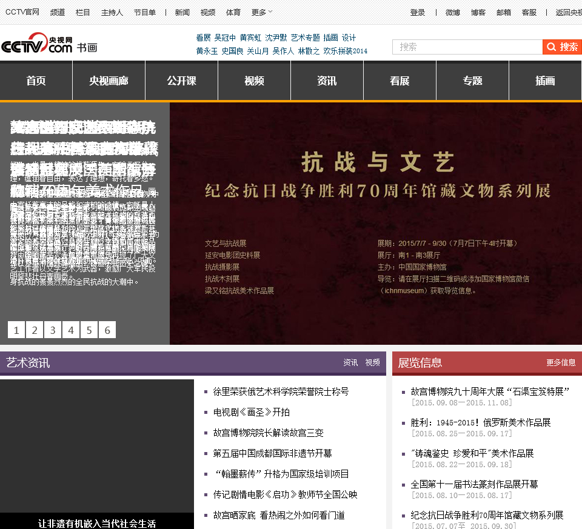Click the 关山月 keyword link
The width and height of the screenshot is (582, 529).
click(258, 51)
